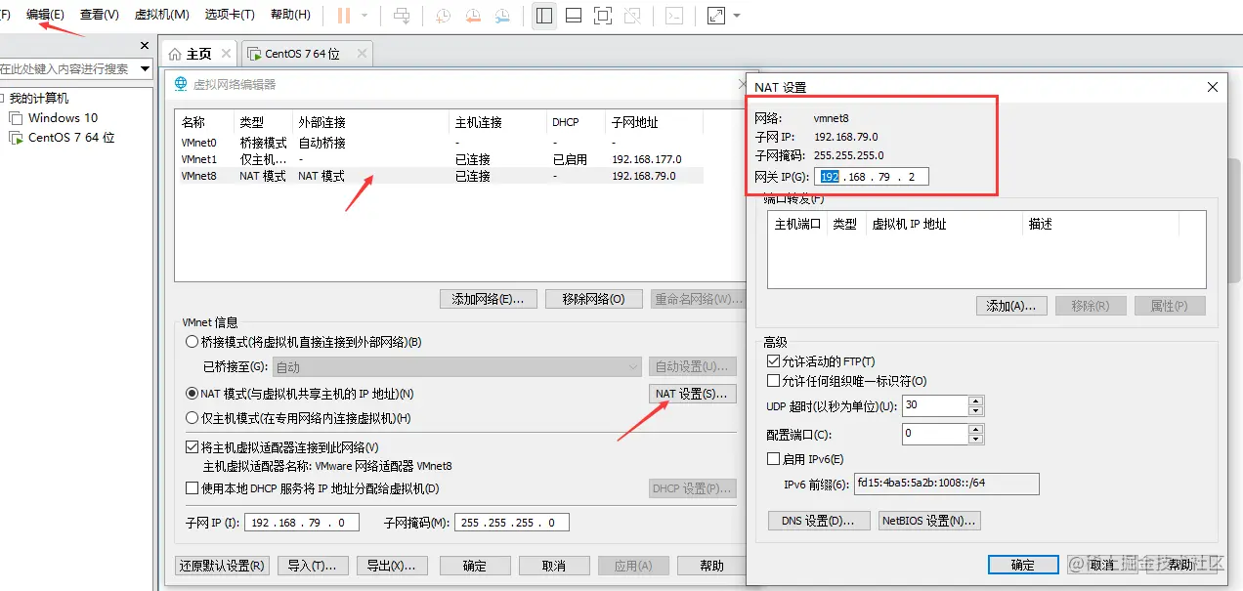
Task: Toggle 使用本地 DHCP 服务 checkbox
Action: coord(192,488)
